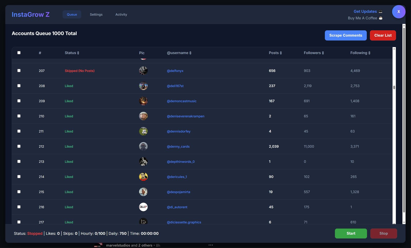Check the box for row 208
The image size is (411, 248).
point(19,86)
